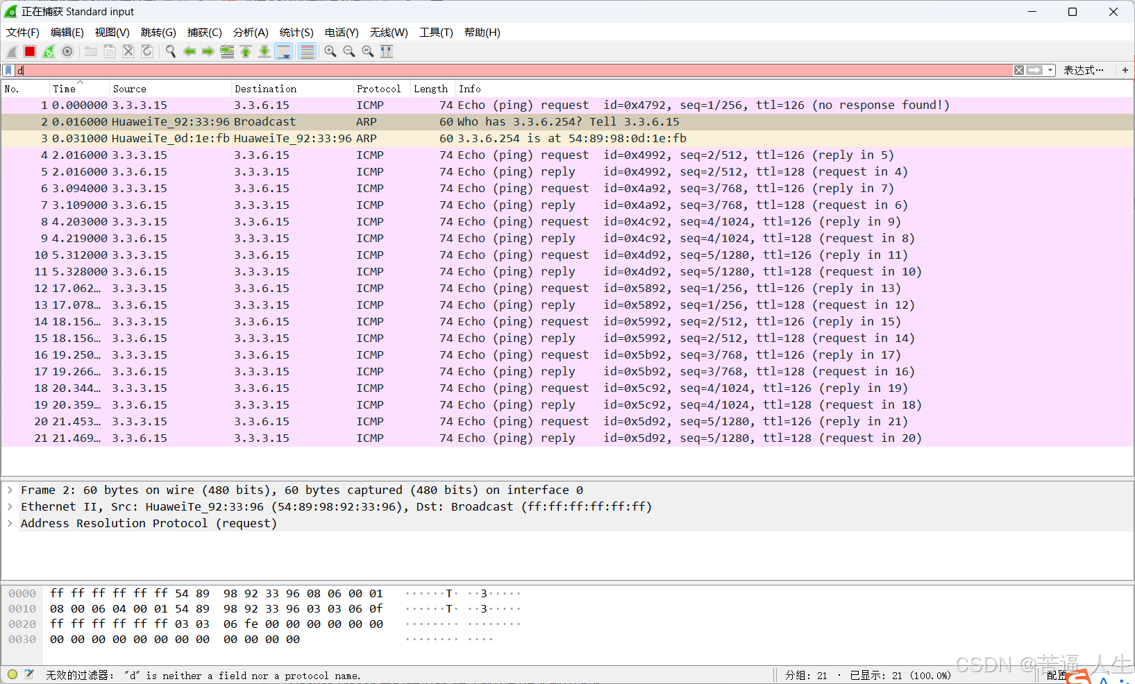Image resolution: width=1135 pixels, height=684 pixels.
Task: Sort by the Length column header
Action: [x=432, y=89]
